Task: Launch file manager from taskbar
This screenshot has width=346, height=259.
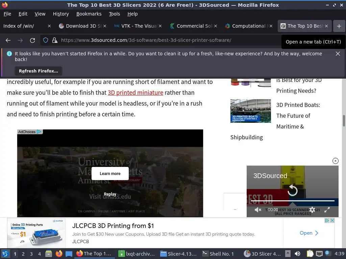Action: (x=49, y=254)
